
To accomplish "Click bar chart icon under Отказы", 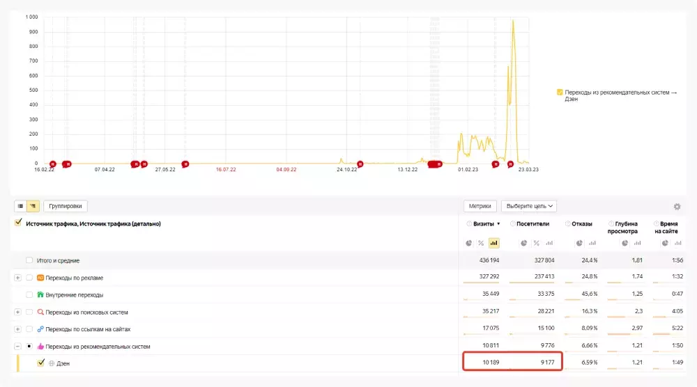I will pyautogui.click(x=592, y=243).
